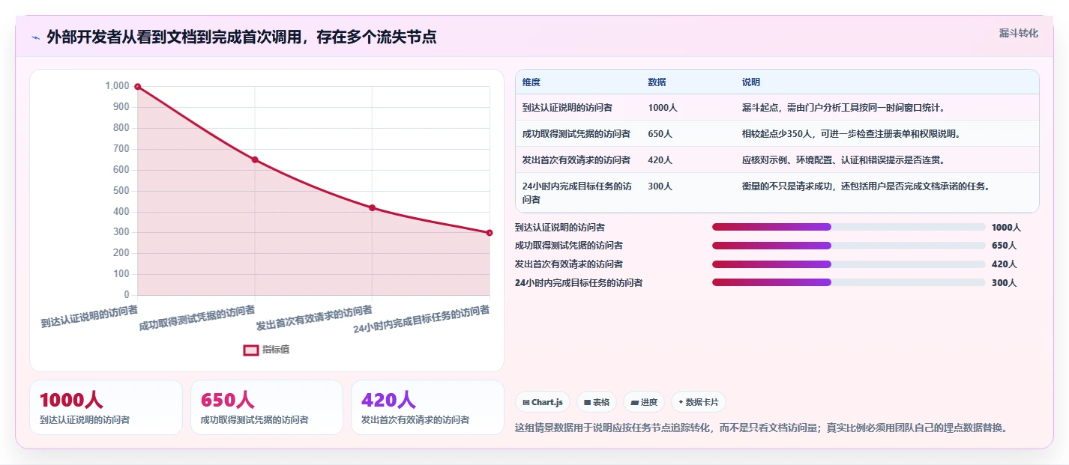Click the 1000人 value beside progress bar
This screenshot has height=465, width=1069.
click(x=1006, y=228)
